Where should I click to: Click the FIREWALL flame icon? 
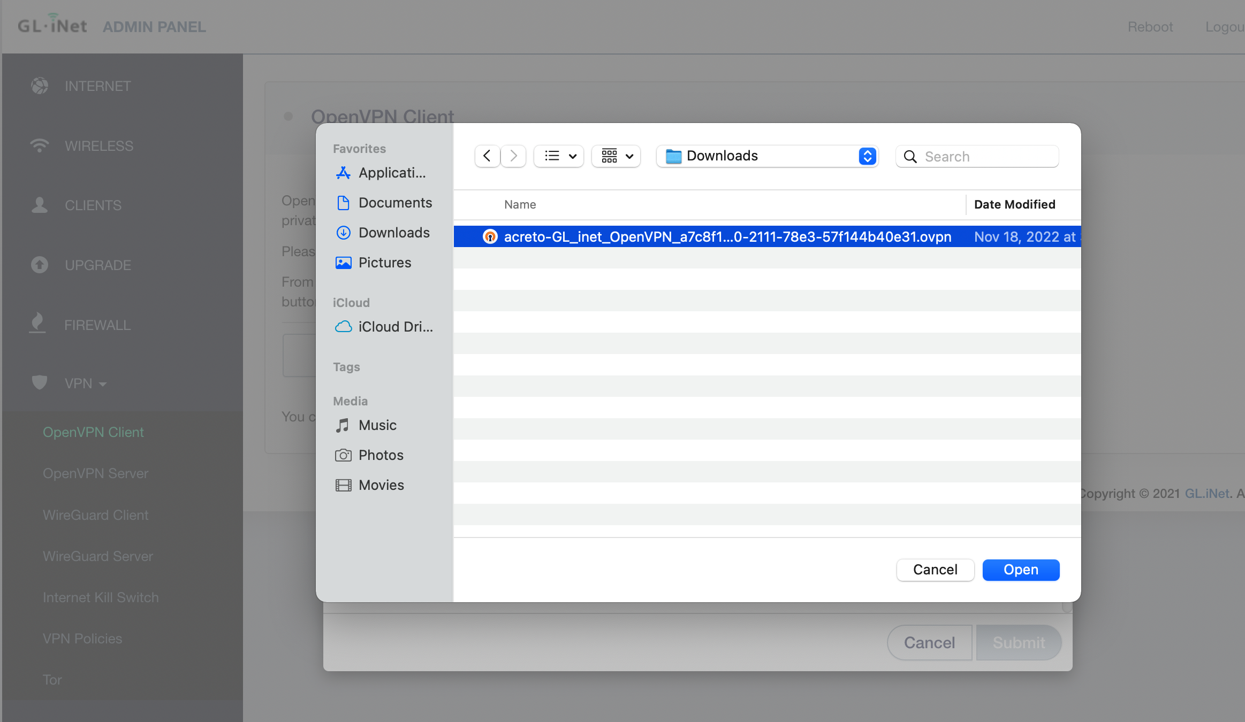tap(37, 322)
